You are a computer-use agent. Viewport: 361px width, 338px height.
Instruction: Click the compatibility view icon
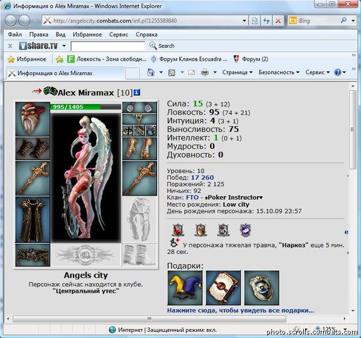(255, 21)
